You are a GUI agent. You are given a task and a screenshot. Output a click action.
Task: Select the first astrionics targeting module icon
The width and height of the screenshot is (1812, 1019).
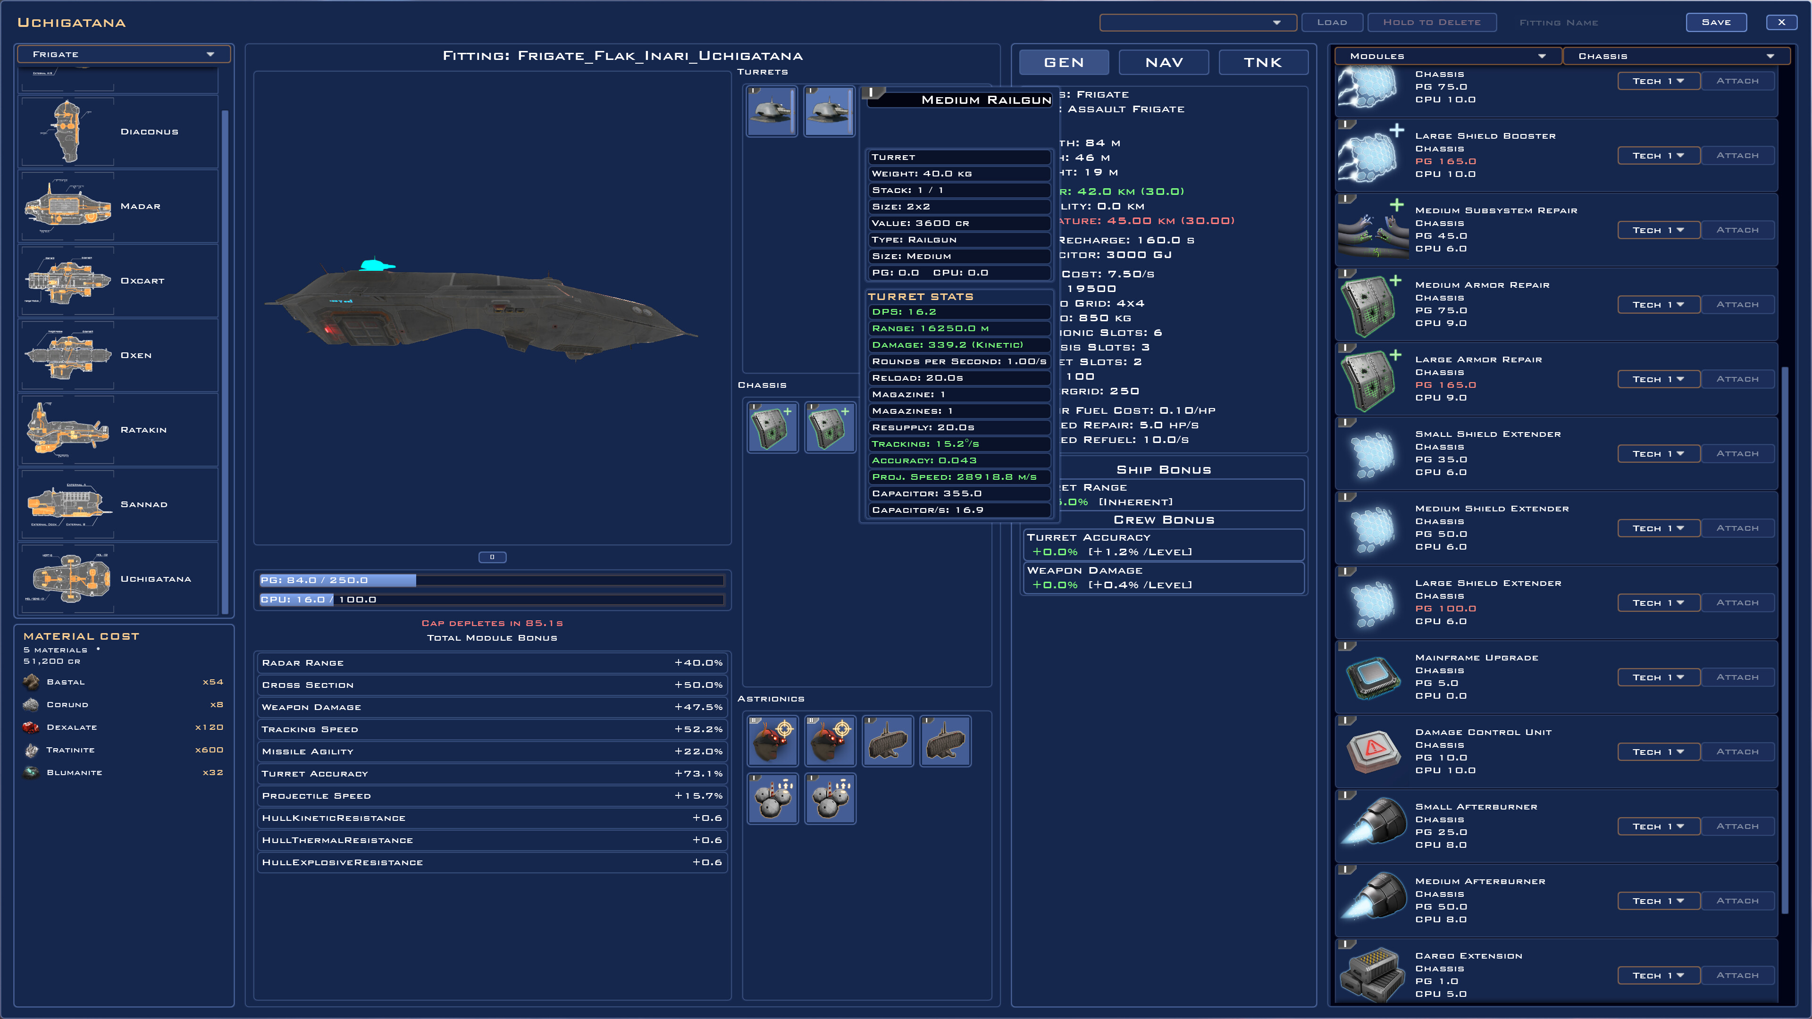(x=772, y=741)
